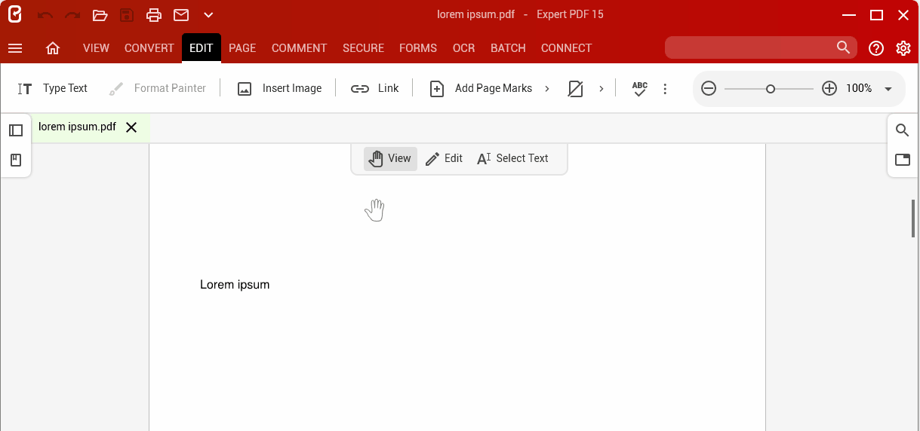Open the 100% zoom level dropdown
The width and height of the screenshot is (920, 431).
tap(888, 89)
